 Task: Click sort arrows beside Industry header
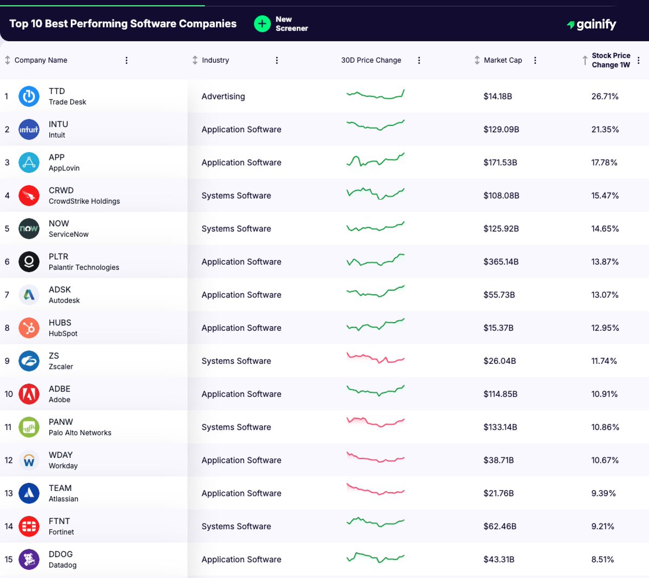point(195,60)
